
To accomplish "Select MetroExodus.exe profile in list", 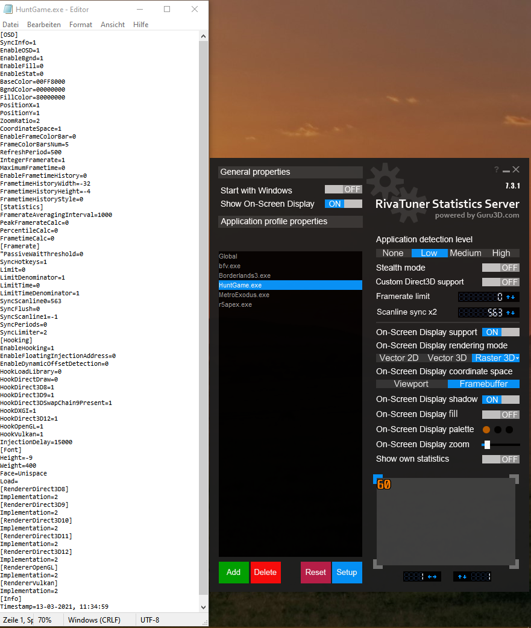I will pos(291,295).
